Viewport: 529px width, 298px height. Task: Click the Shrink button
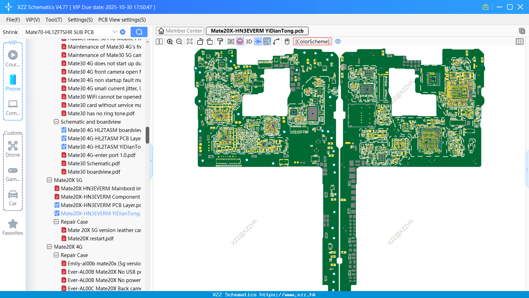(x=10, y=32)
